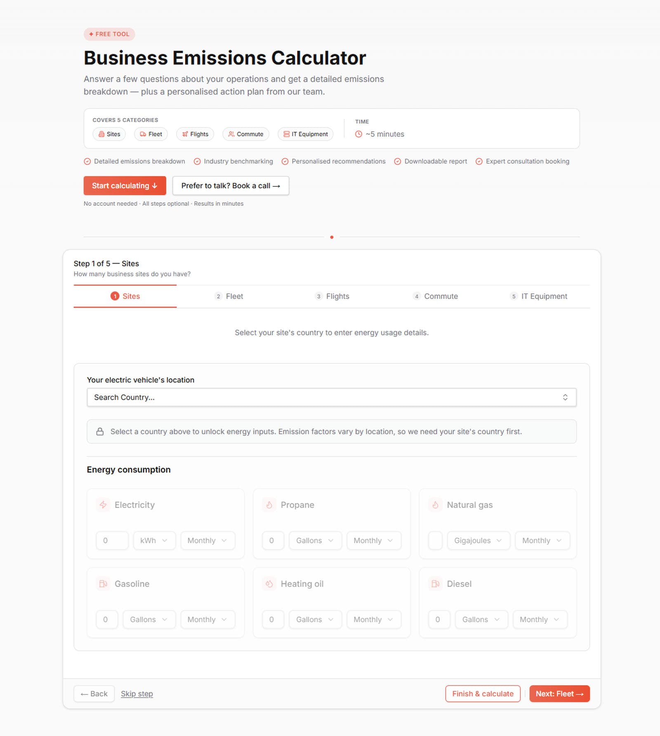660x736 pixels.
Task: Click checkmark icon beside Detailed emissions breakdown
Action: 87,161
